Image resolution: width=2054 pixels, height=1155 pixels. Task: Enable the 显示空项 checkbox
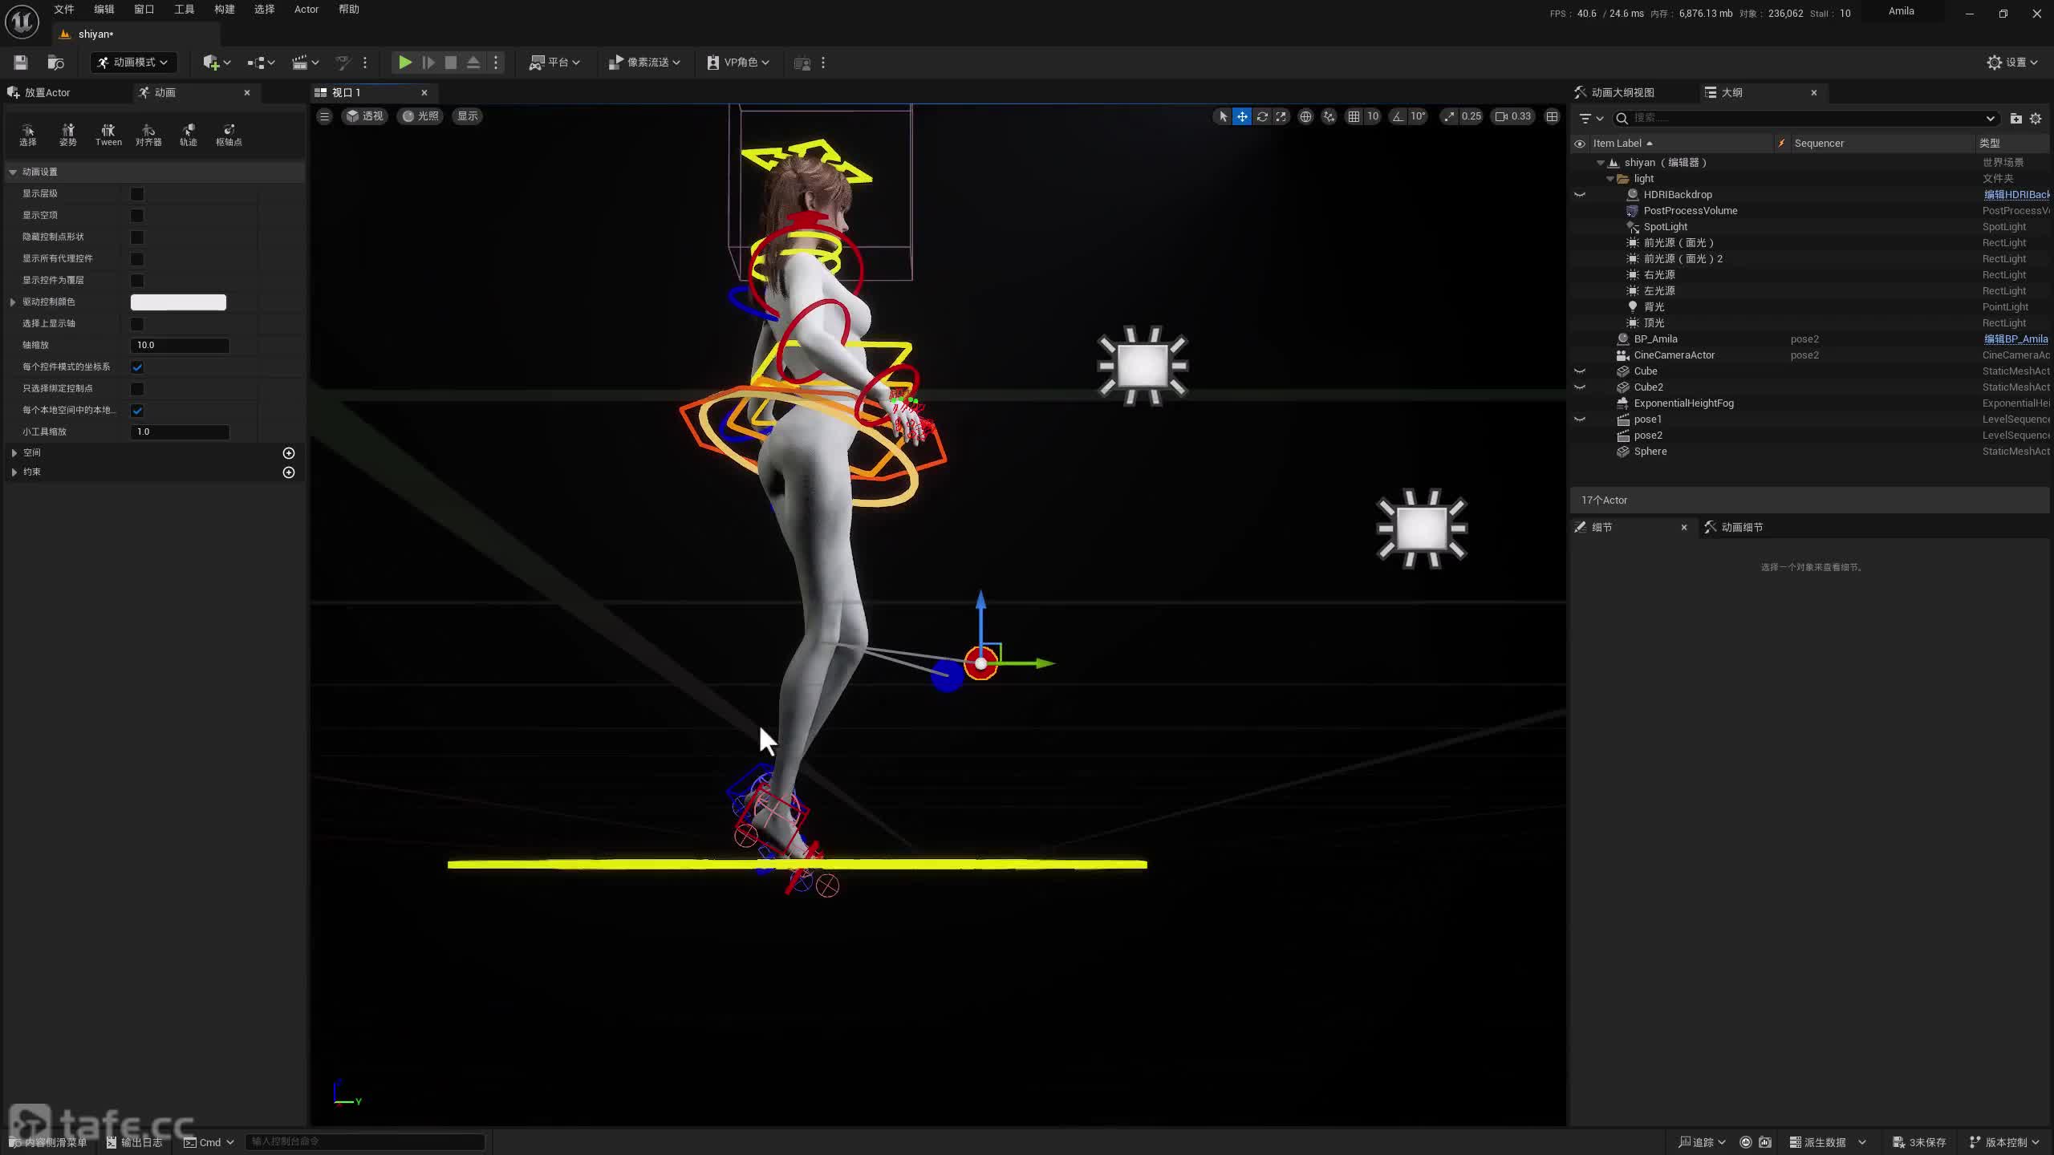click(x=137, y=216)
